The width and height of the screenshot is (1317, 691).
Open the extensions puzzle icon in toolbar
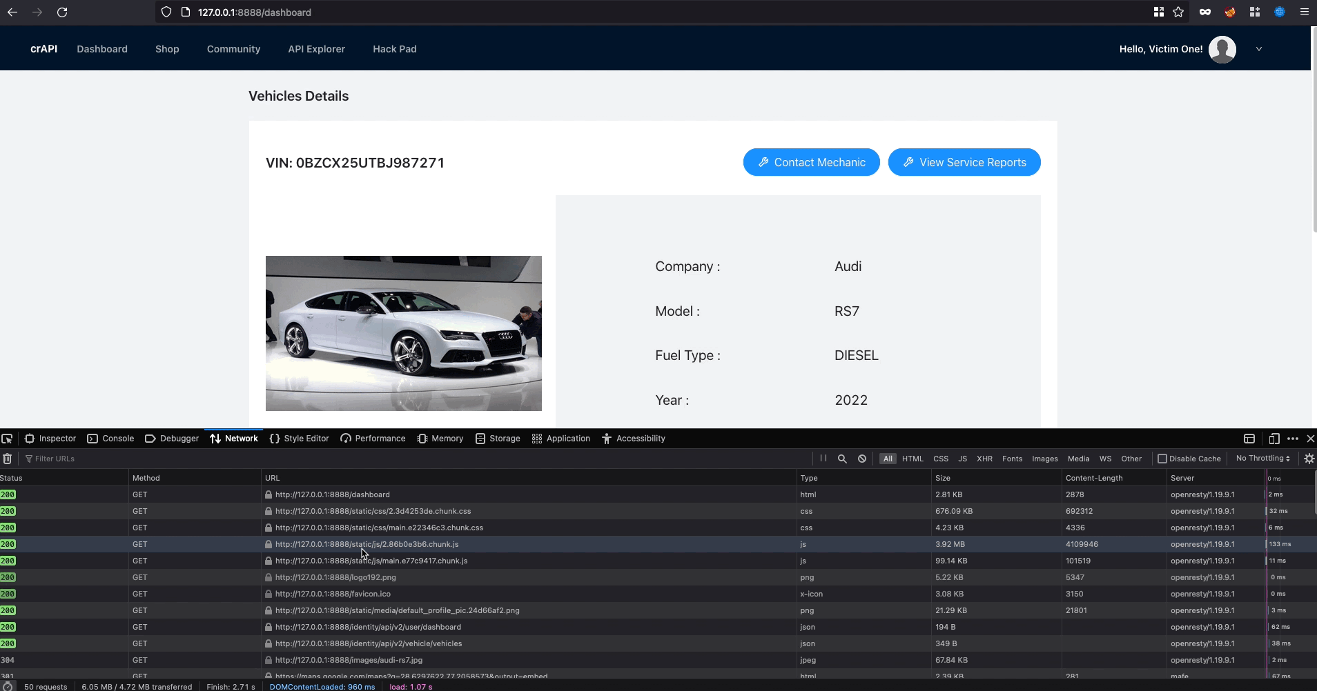(1255, 12)
